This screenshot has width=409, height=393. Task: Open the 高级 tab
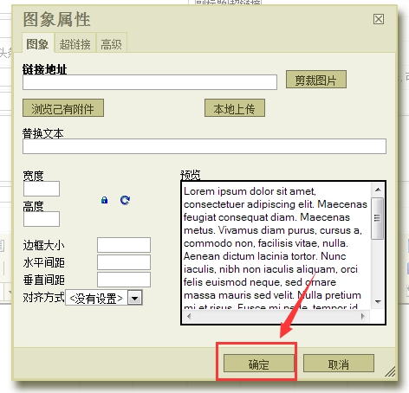[x=112, y=44]
